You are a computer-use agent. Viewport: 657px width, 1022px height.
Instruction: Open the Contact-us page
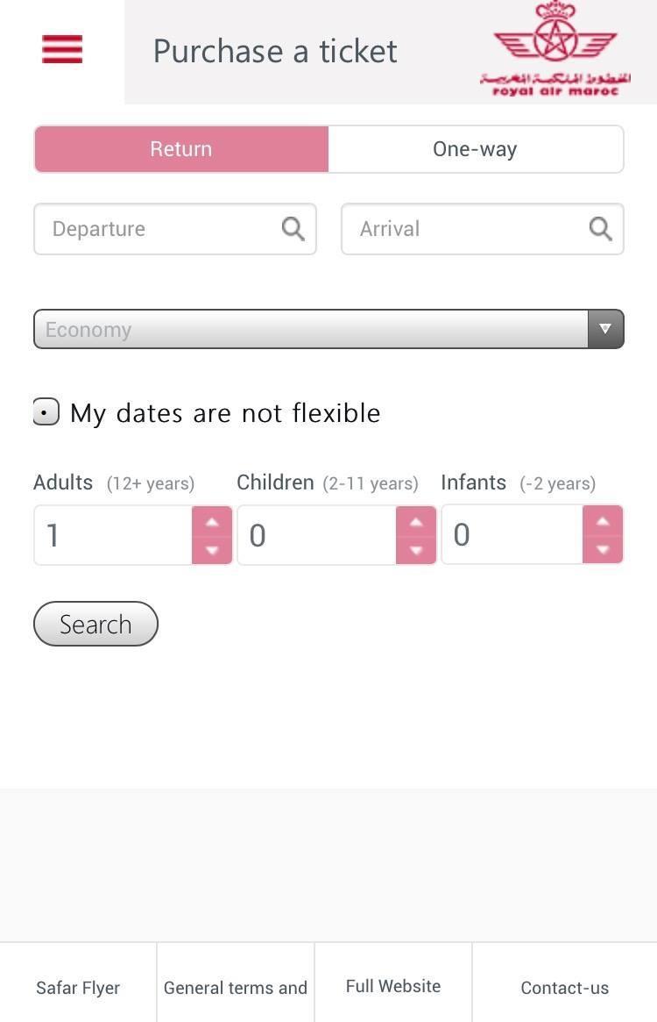564,988
